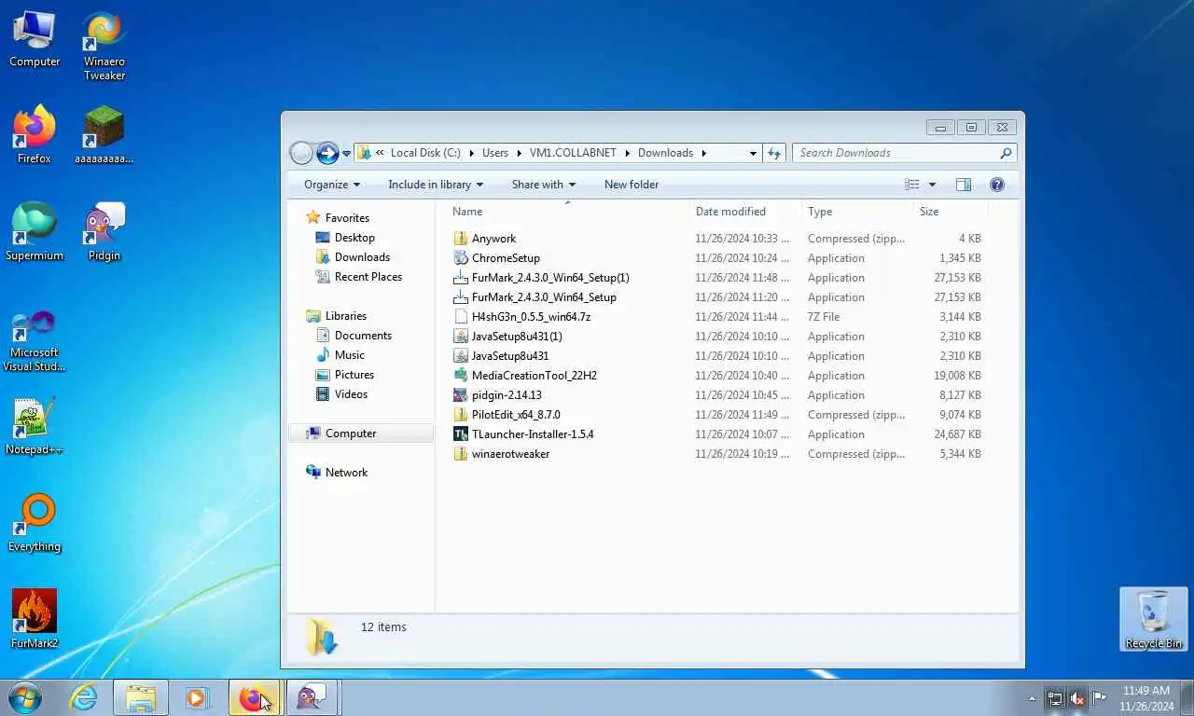Select Network in navigation pane
This screenshot has width=1194, height=716.
tap(346, 473)
